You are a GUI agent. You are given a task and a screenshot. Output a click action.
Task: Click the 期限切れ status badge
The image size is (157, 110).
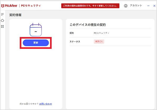click(99, 42)
